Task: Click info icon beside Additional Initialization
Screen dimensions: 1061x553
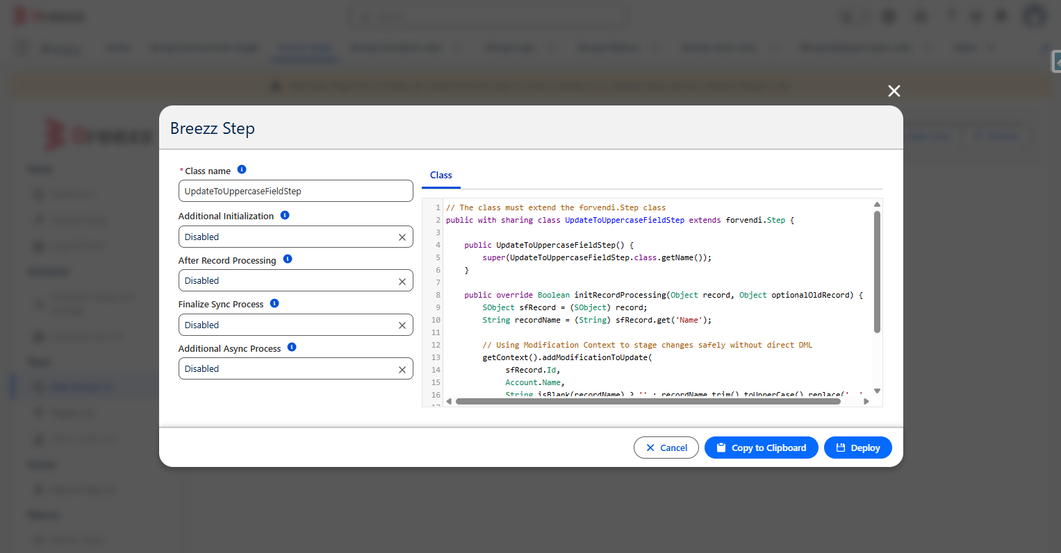Action: click(x=285, y=215)
